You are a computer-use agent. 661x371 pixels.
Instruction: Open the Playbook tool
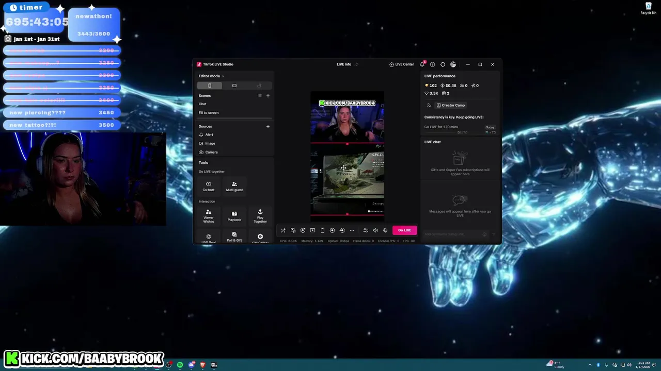(234, 216)
